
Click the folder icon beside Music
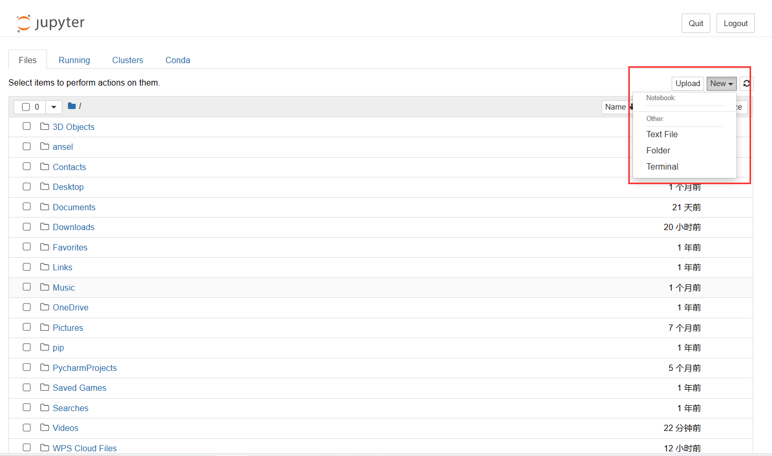click(x=44, y=287)
